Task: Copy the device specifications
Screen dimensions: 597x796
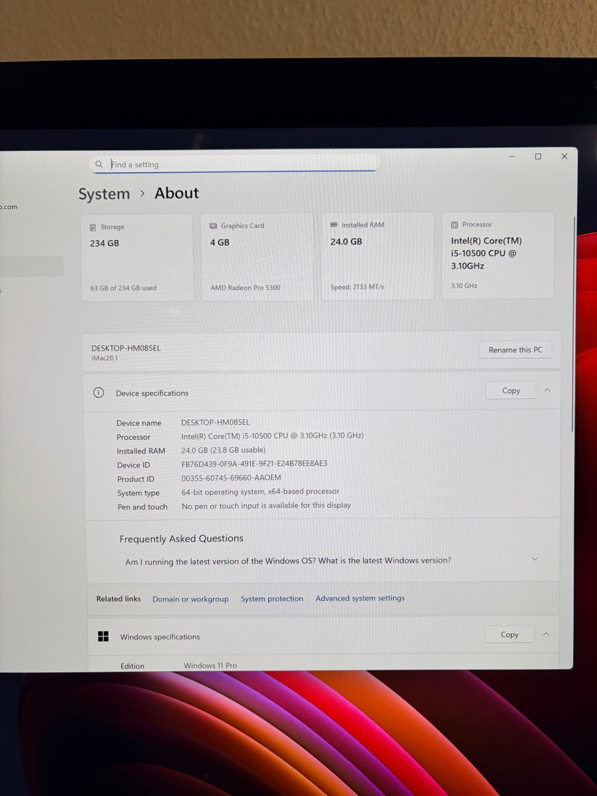Action: coord(511,391)
